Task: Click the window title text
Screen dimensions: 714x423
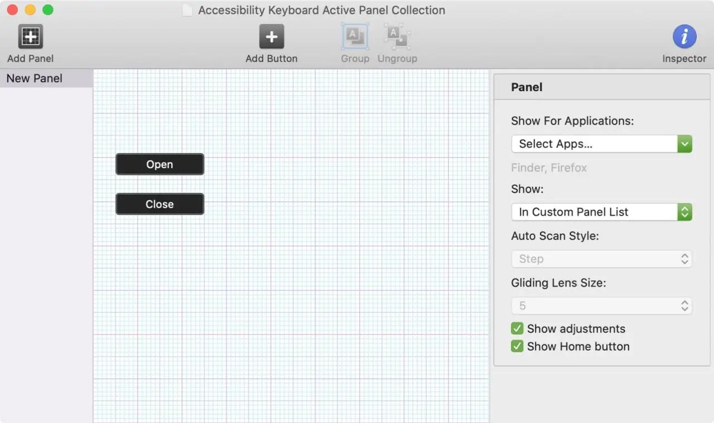Action: pos(321,11)
